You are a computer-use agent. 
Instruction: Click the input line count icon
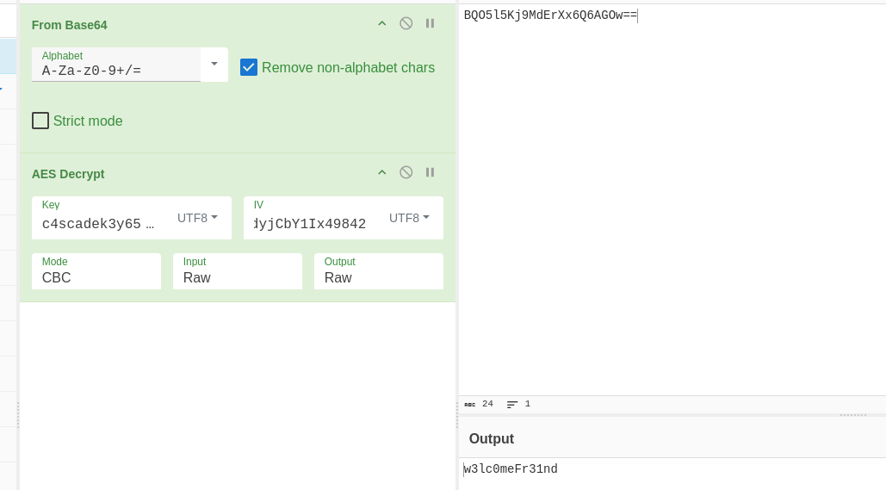(x=512, y=404)
